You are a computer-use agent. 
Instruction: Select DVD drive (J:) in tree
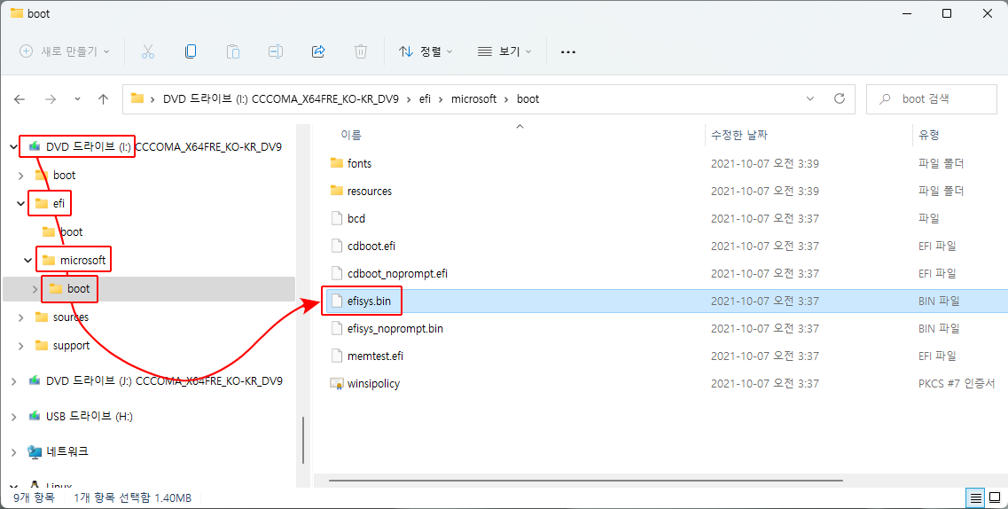(x=164, y=381)
